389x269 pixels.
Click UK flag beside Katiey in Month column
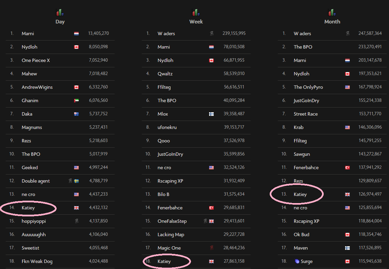[x=347, y=195]
